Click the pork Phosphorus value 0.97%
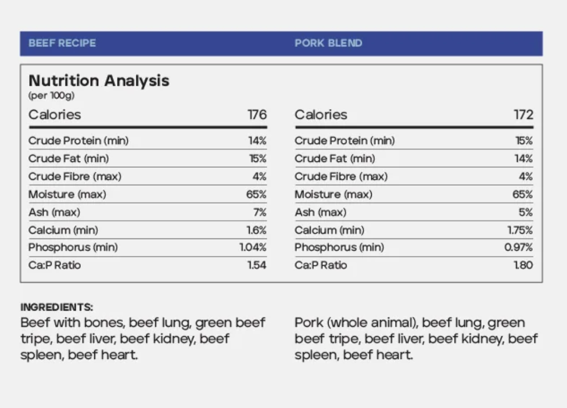The width and height of the screenshot is (567, 408). pyautogui.click(x=518, y=247)
